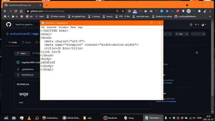Viewport: 215px width, 121px height.
Task: Open Chrome extensions puzzle menu
Action: pyautogui.click(x=199, y=11)
